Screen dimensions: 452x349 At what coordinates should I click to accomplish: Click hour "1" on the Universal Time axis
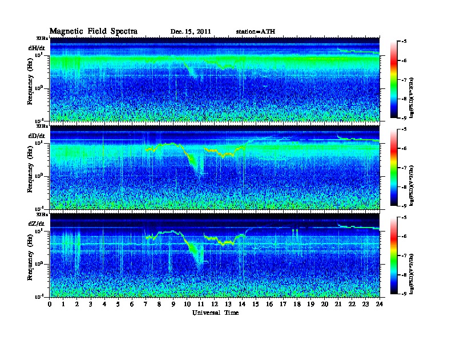(x=63, y=305)
